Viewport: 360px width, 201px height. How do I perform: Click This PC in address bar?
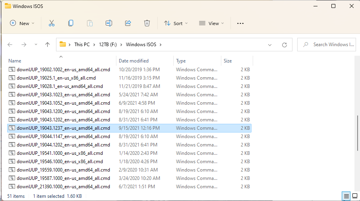coord(82,45)
